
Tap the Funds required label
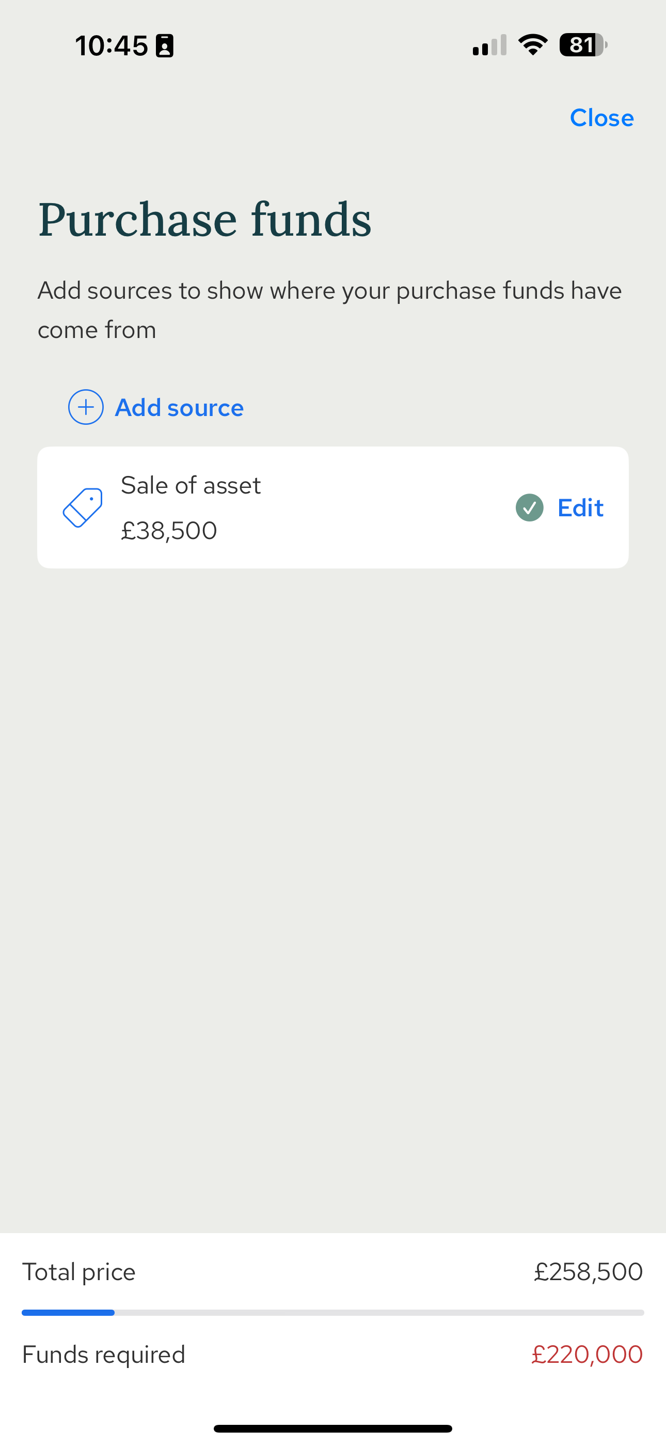pos(104,1354)
